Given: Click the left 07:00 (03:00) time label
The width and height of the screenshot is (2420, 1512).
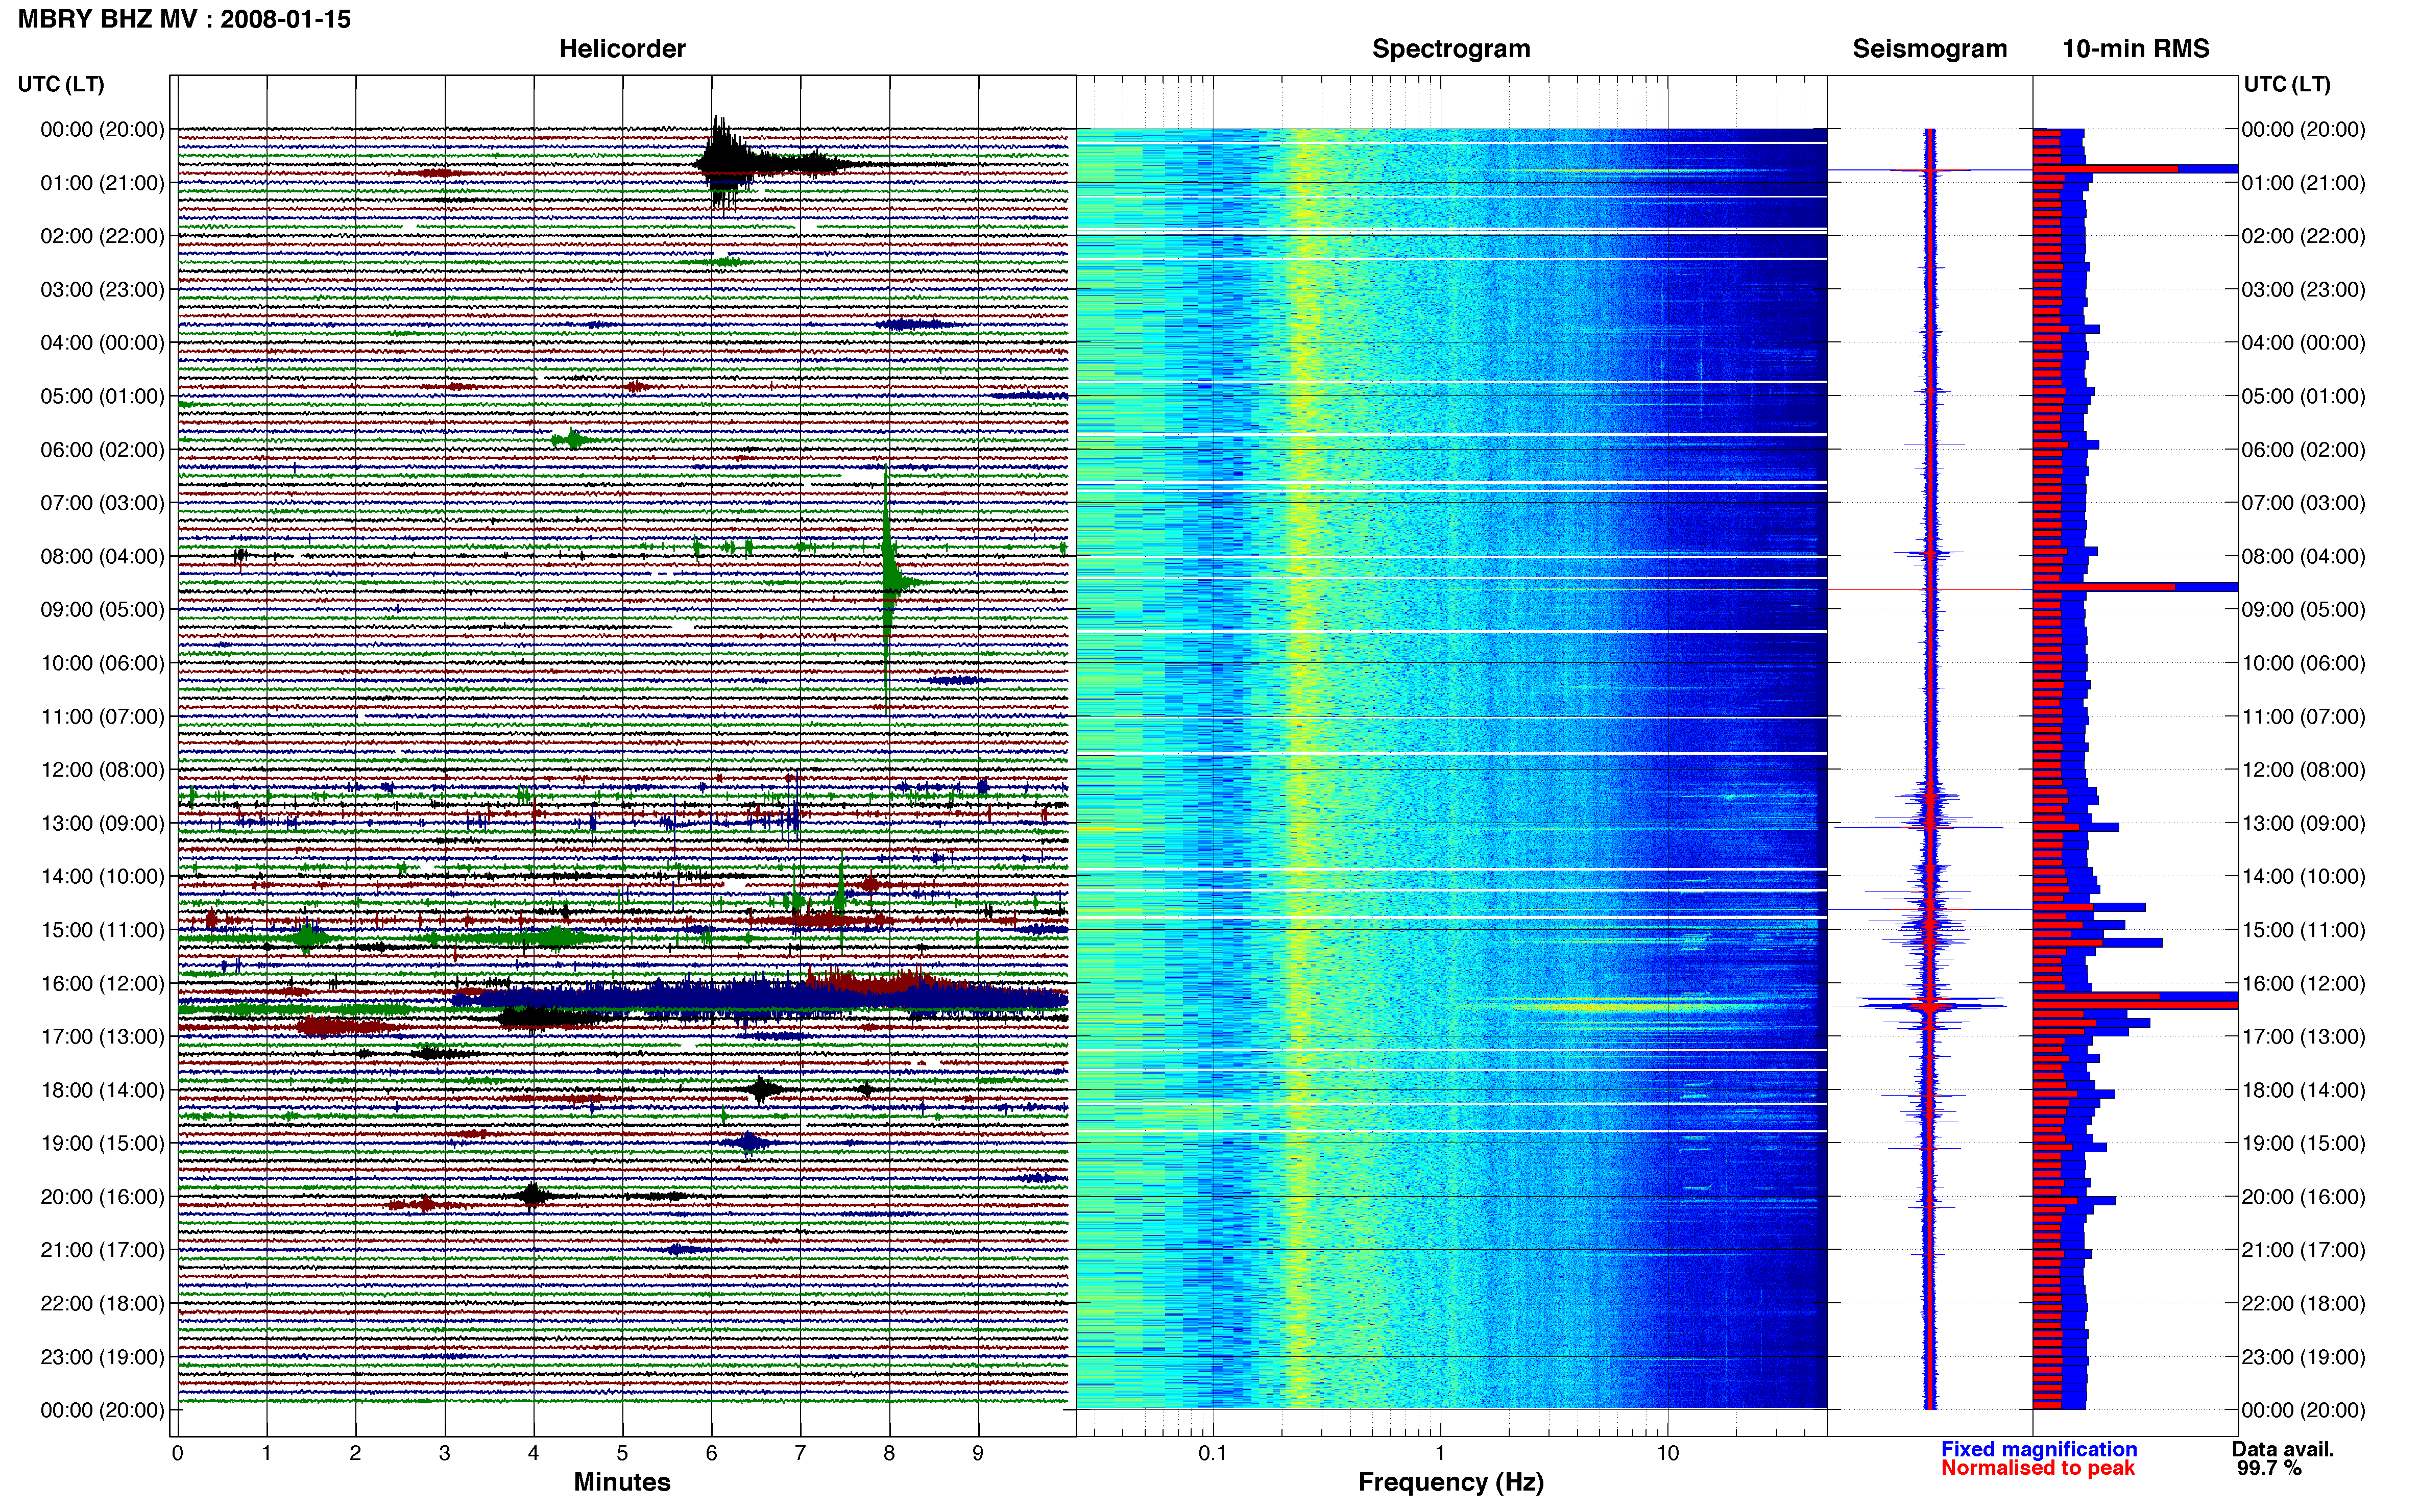Looking at the screenshot, I should point(102,503).
